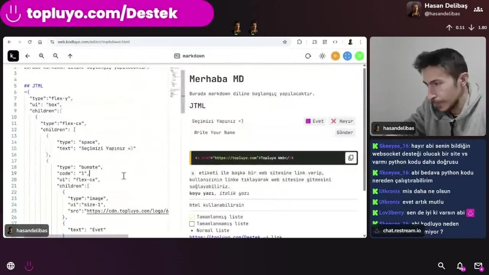Open the QR grid extension icon
This screenshot has height=275, width=489.
tap(325, 42)
